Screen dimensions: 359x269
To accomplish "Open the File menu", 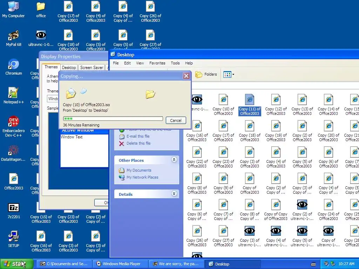I will coord(116,63).
